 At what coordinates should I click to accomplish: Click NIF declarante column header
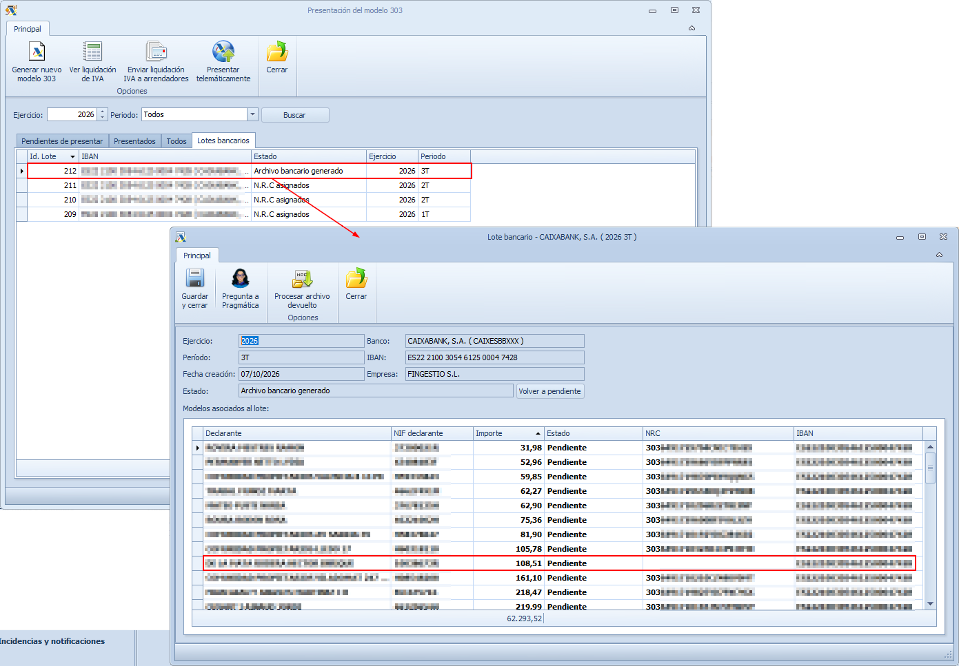click(x=432, y=433)
